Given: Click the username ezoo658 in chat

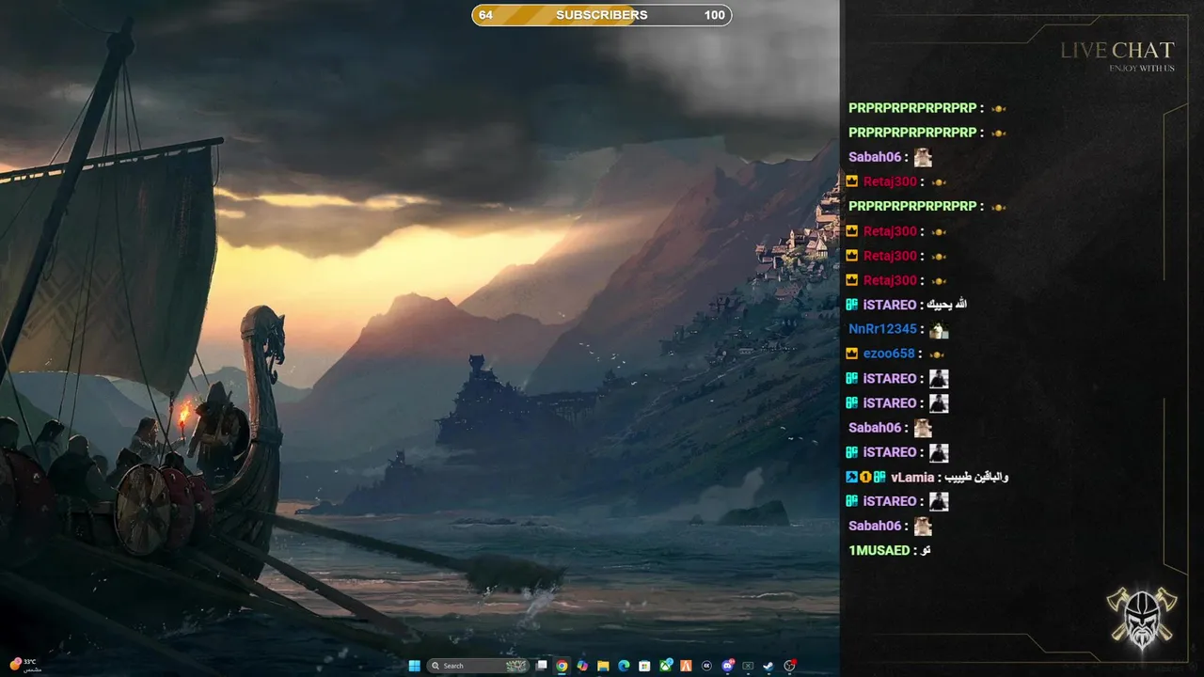Looking at the screenshot, I should click(x=889, y=354).
